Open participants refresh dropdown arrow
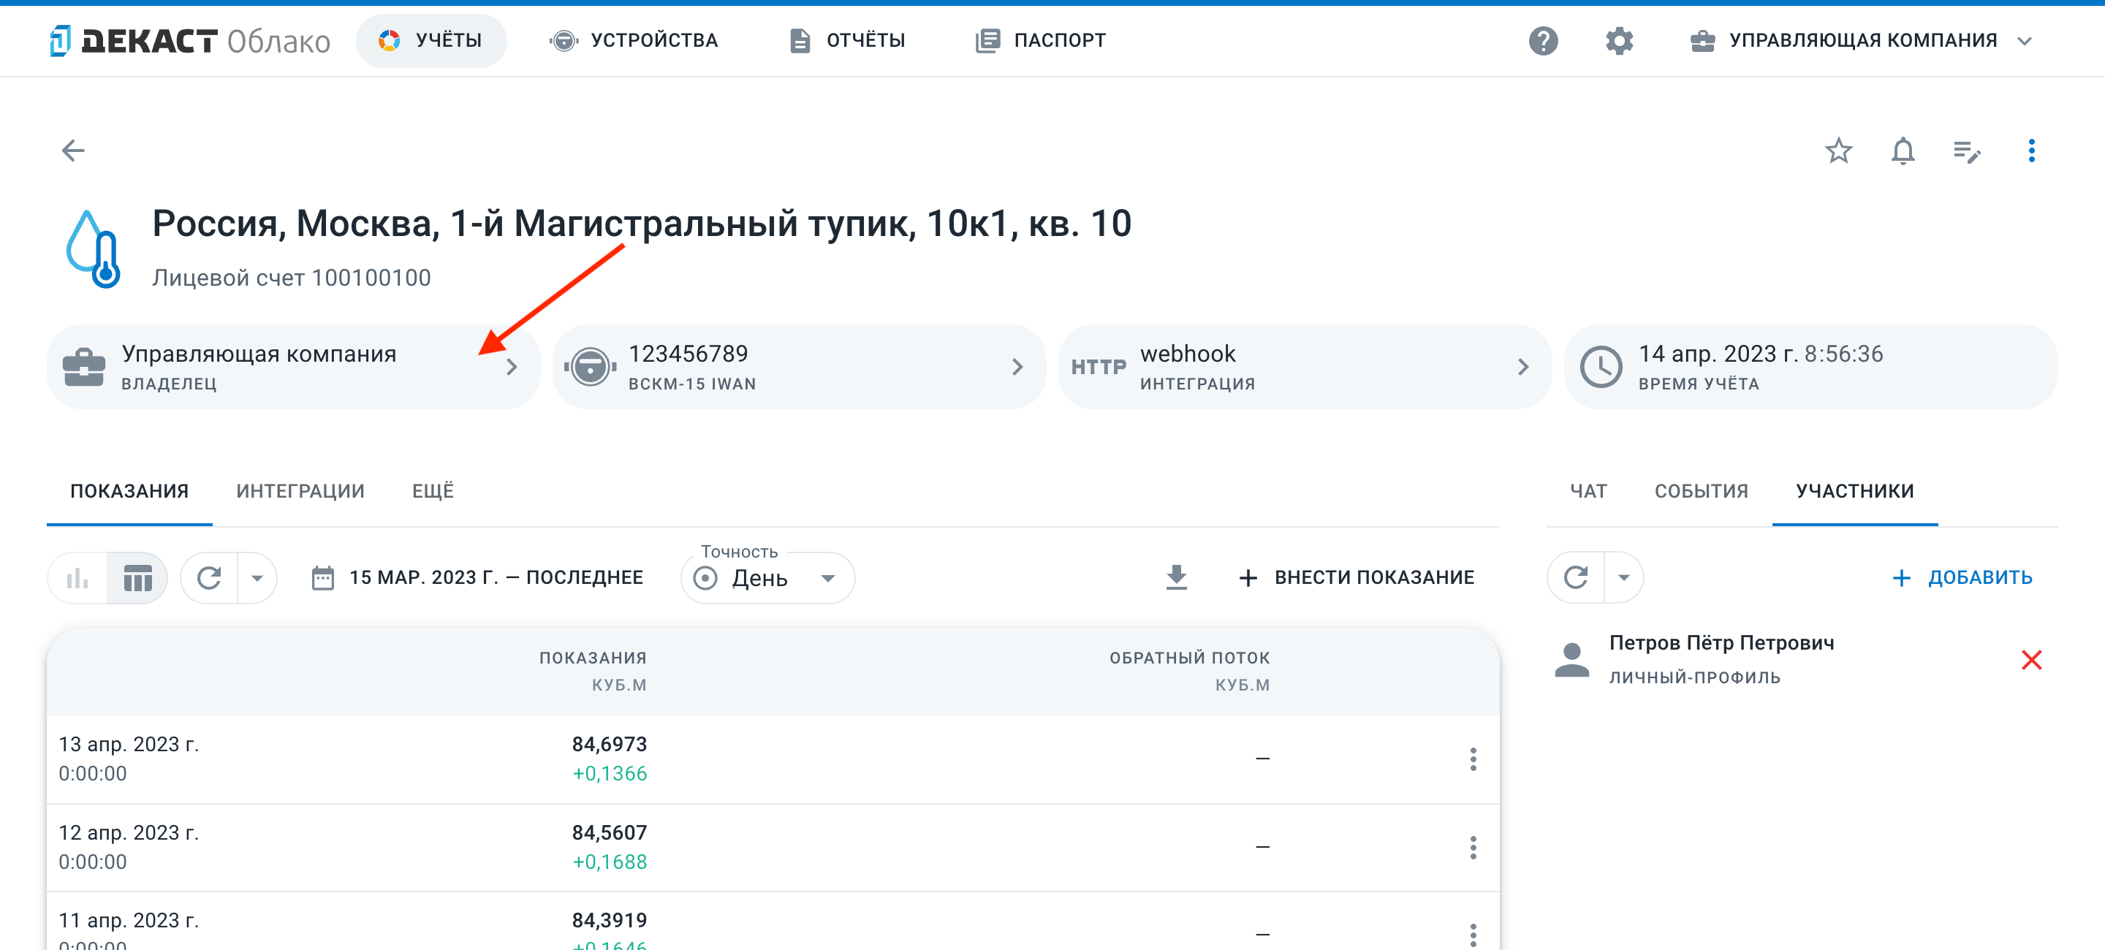This screenshot has width=2105, height=950. [1623, 578]
